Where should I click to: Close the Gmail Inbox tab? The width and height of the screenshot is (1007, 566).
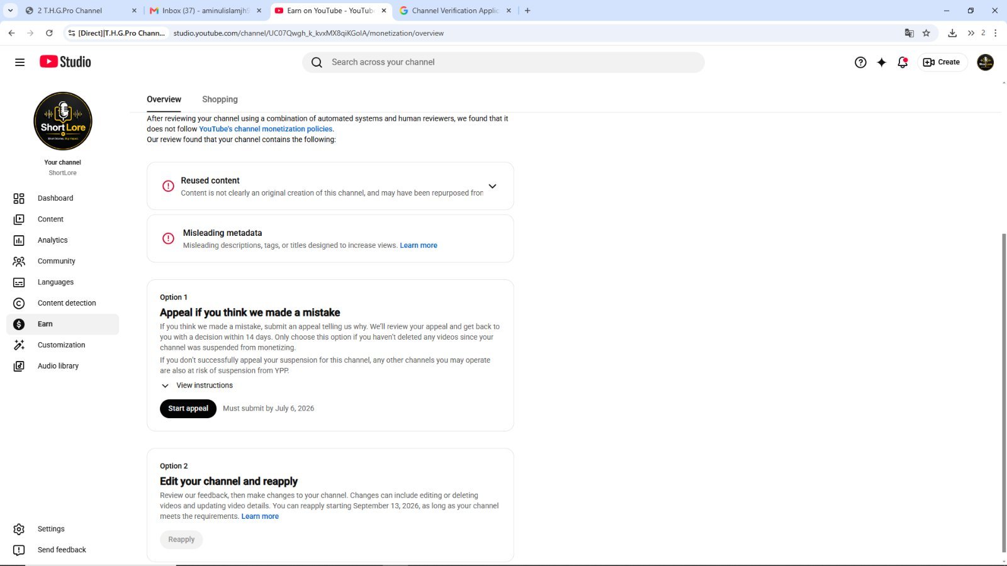(259, 11)
